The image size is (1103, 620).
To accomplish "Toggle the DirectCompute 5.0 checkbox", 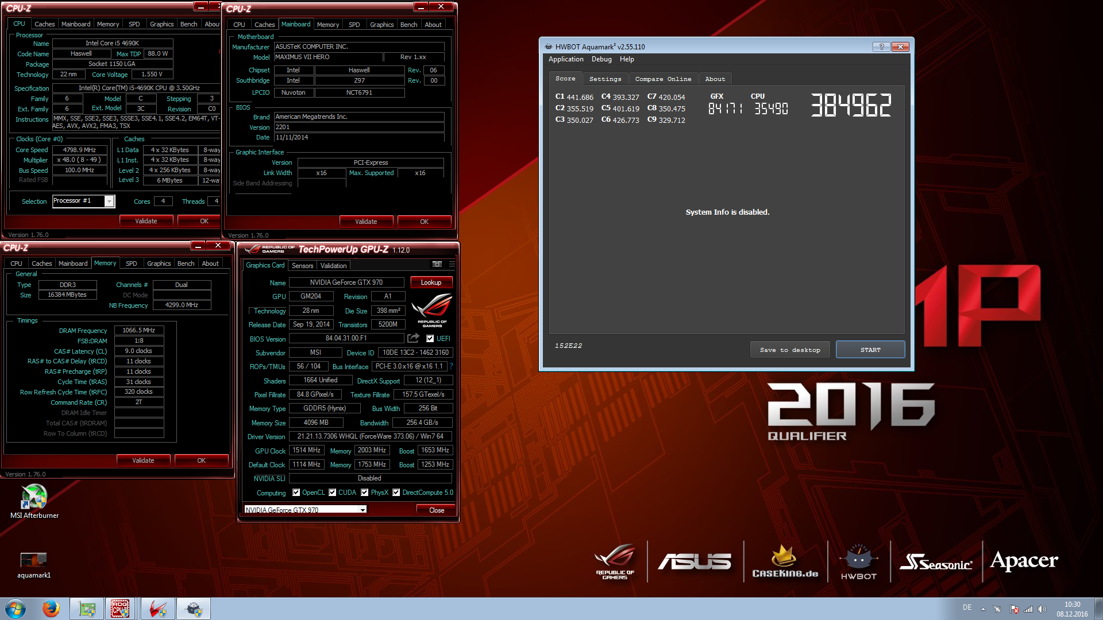I will 396,493.
